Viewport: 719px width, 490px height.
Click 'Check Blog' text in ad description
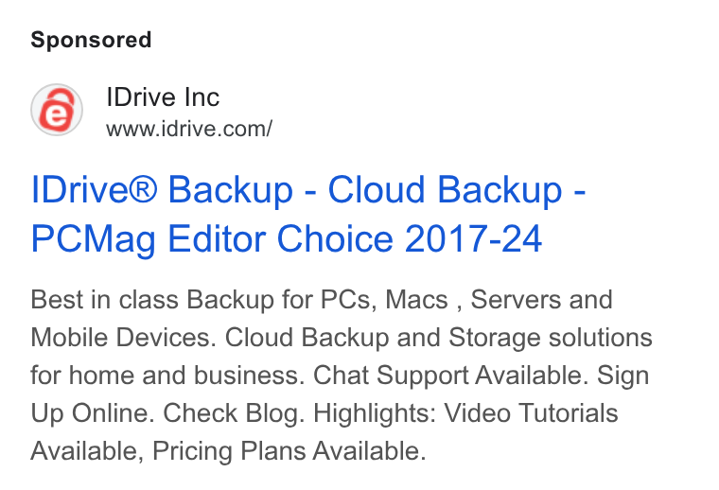pos(234,413)
